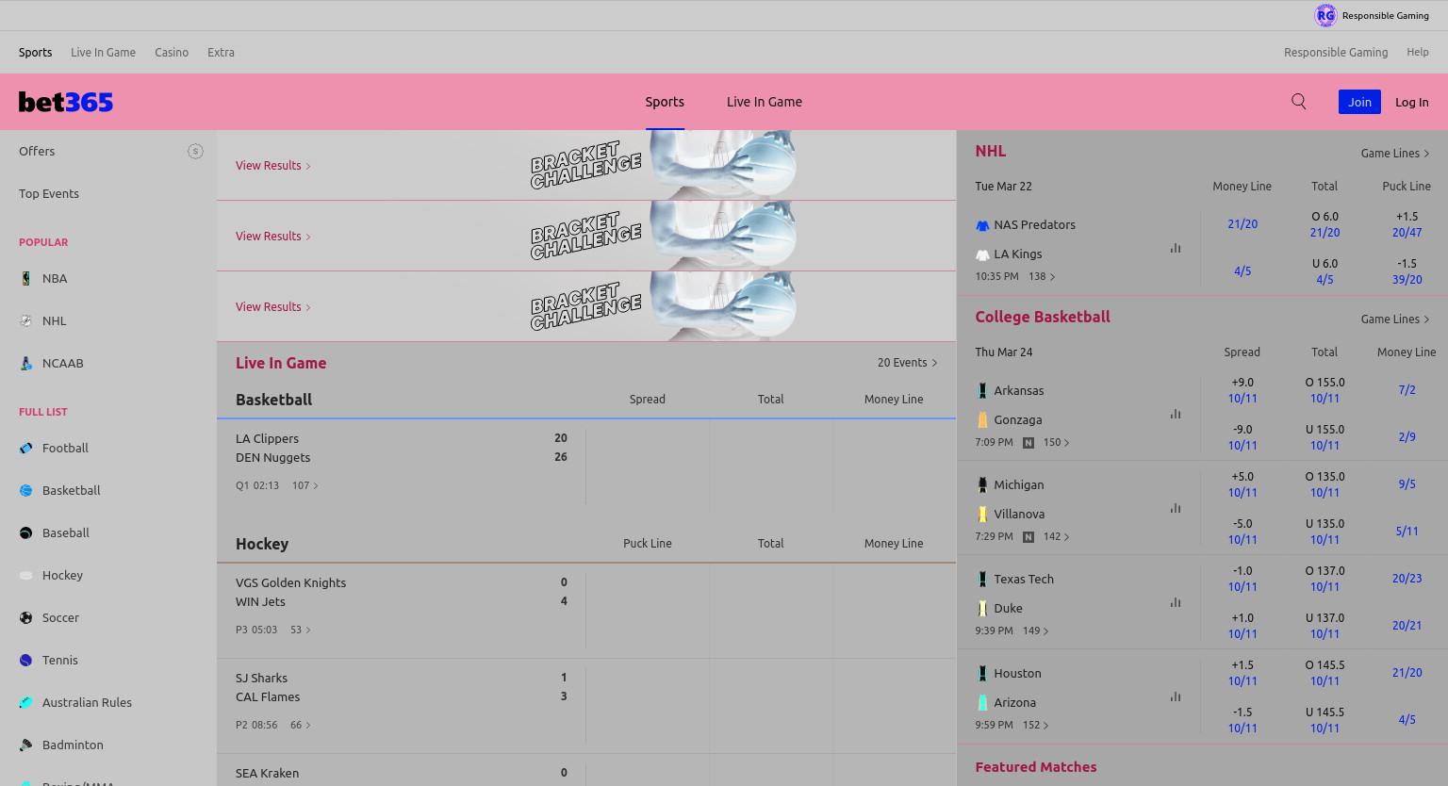Select Houston money line 21/20
Image resolution: width=1448 pixels, height=786 pixels.
click(x=1407, y=672)
